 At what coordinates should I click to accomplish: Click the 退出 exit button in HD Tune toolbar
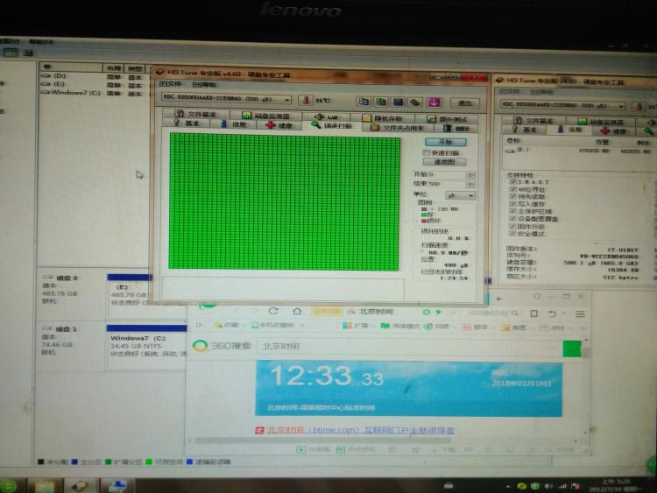pos(464,103)
